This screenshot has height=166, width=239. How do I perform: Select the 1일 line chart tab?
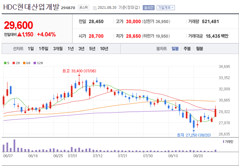click(31, 49)
